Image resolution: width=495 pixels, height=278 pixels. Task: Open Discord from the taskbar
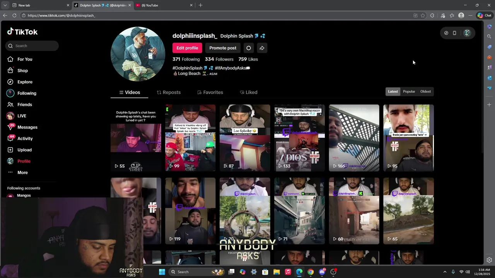point(322,272)
